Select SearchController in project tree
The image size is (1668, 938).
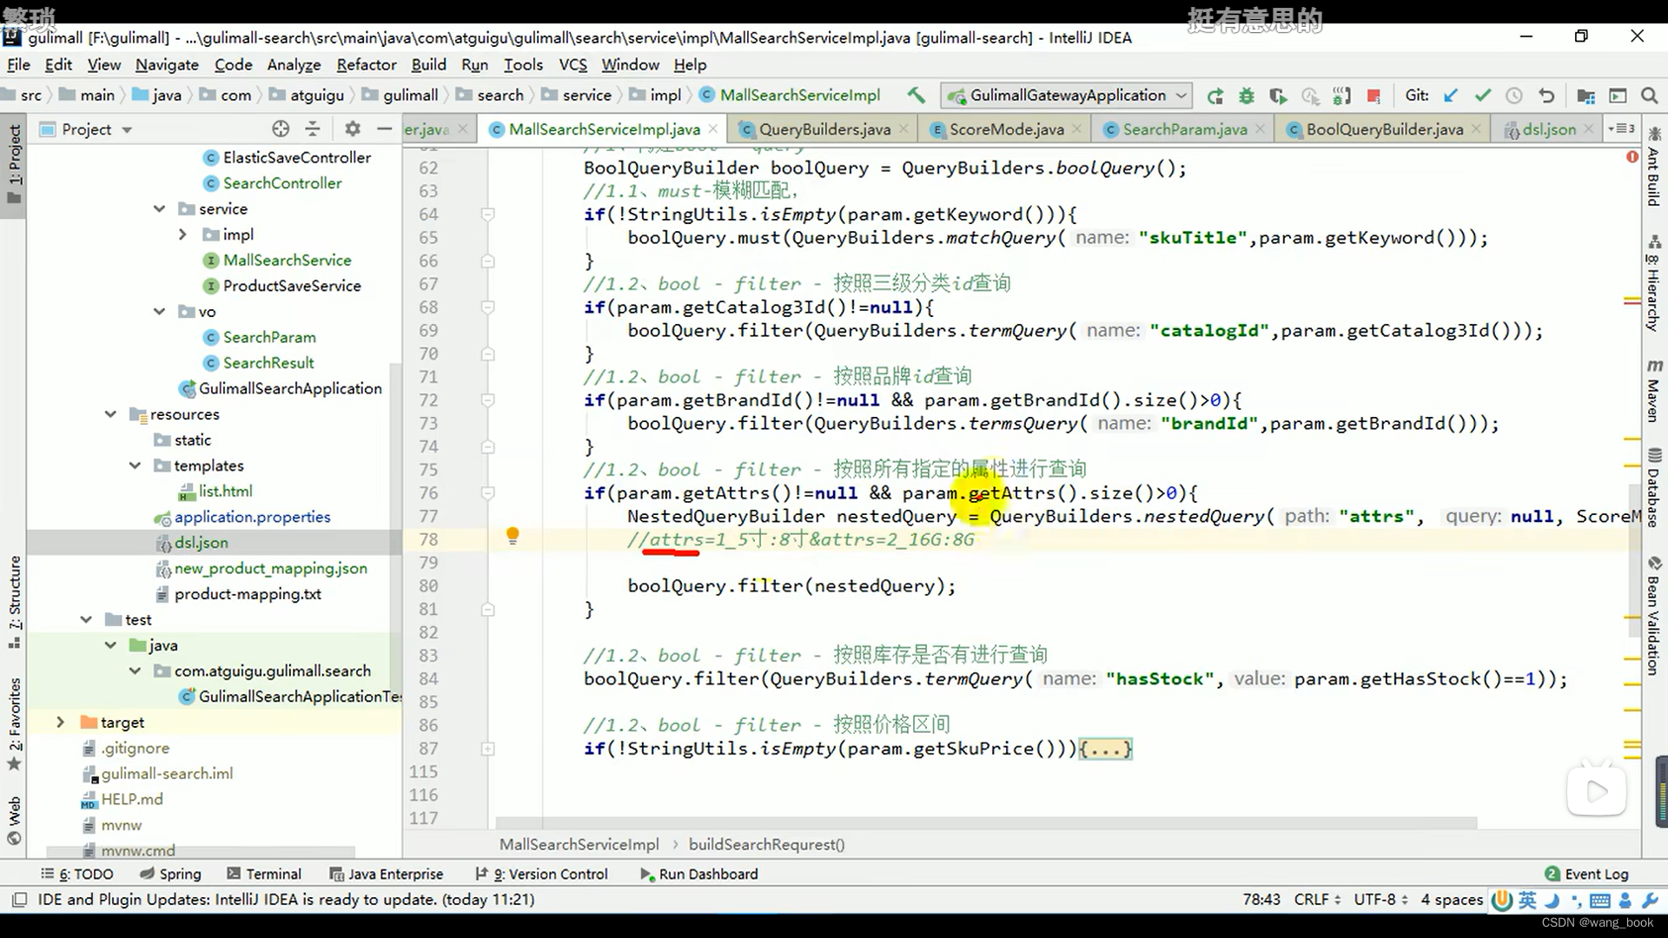tap(282, 183)
